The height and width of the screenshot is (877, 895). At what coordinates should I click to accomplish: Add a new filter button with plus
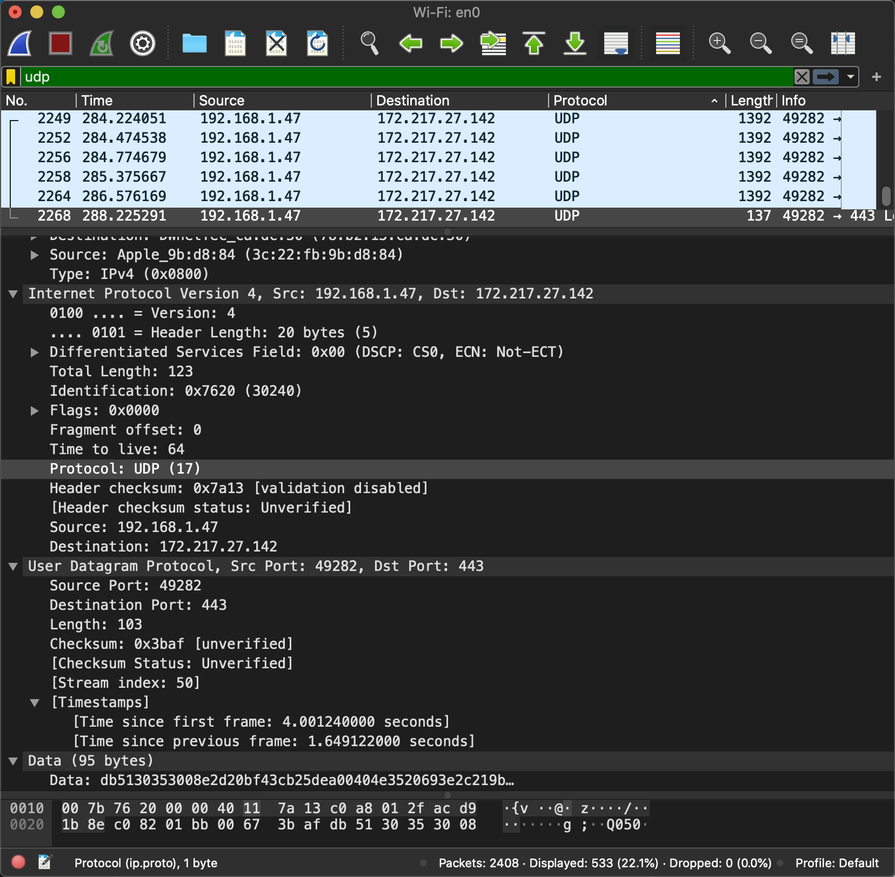click(877, 77)
